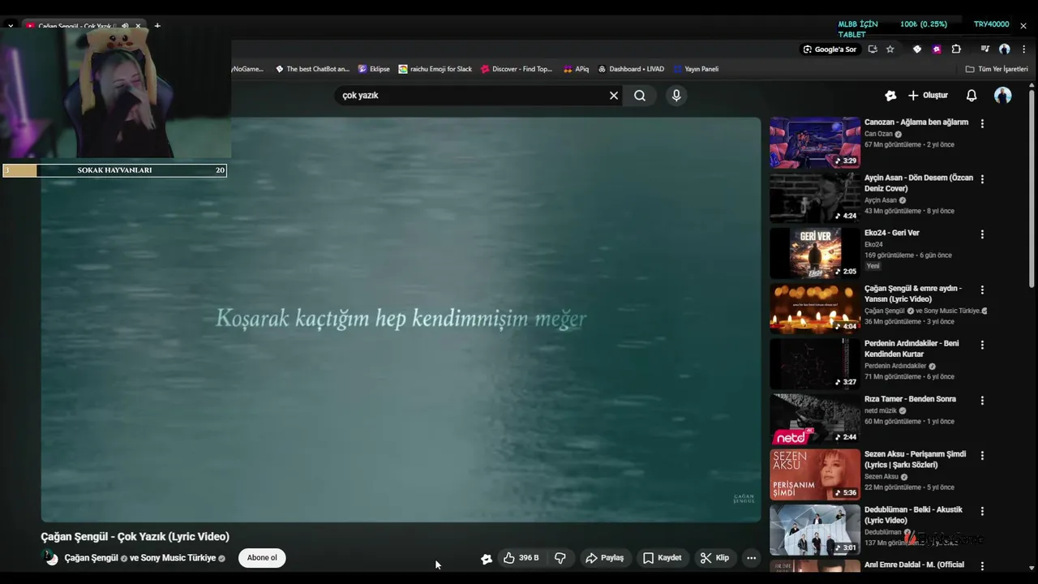Open the Eklipse bookmark
Viewport: 1038px width, 584px height.
click(x=374, y=69)
